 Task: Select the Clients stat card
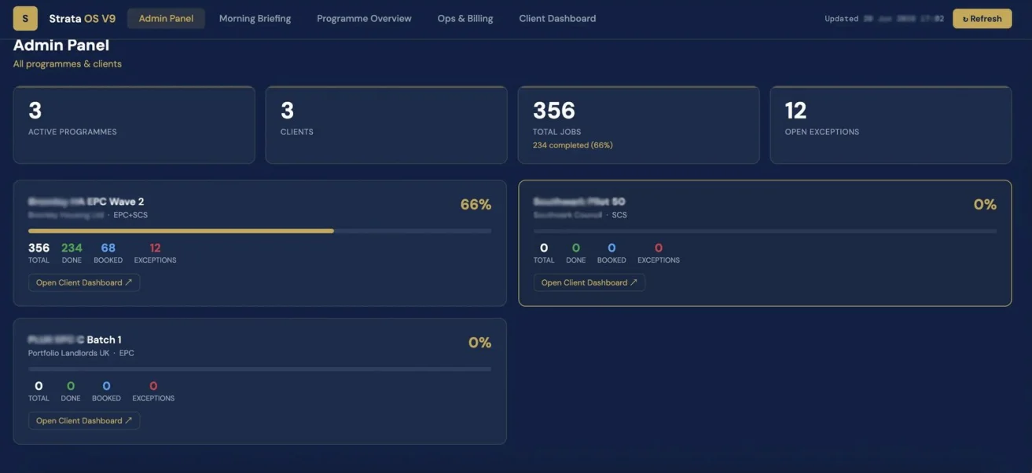pyautogui.click(x=386, y=125)
